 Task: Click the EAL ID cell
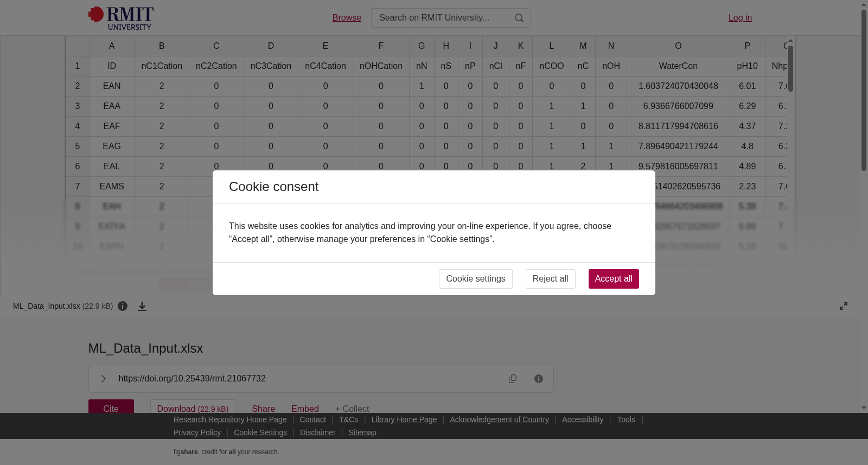[112, 167]
